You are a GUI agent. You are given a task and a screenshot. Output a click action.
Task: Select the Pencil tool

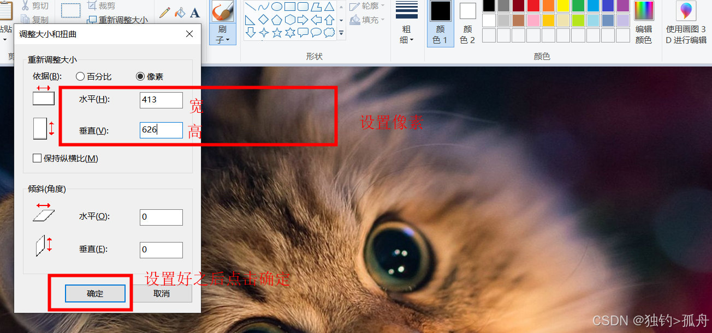point(164,12)
